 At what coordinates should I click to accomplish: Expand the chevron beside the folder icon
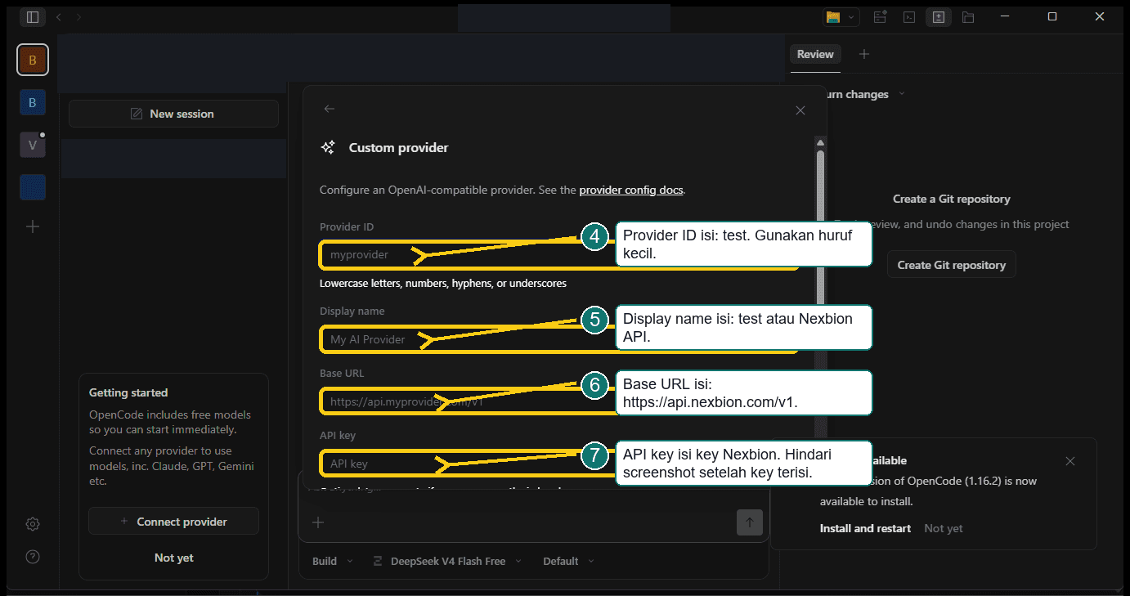(x=852, y=16)
